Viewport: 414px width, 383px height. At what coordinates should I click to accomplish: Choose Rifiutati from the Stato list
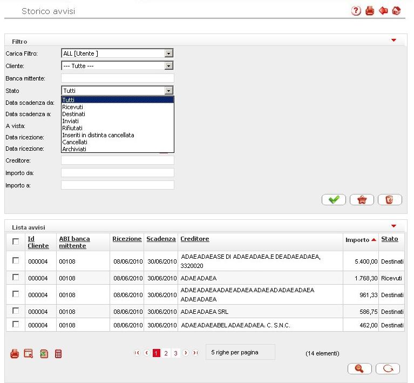(x=71, y=128)
